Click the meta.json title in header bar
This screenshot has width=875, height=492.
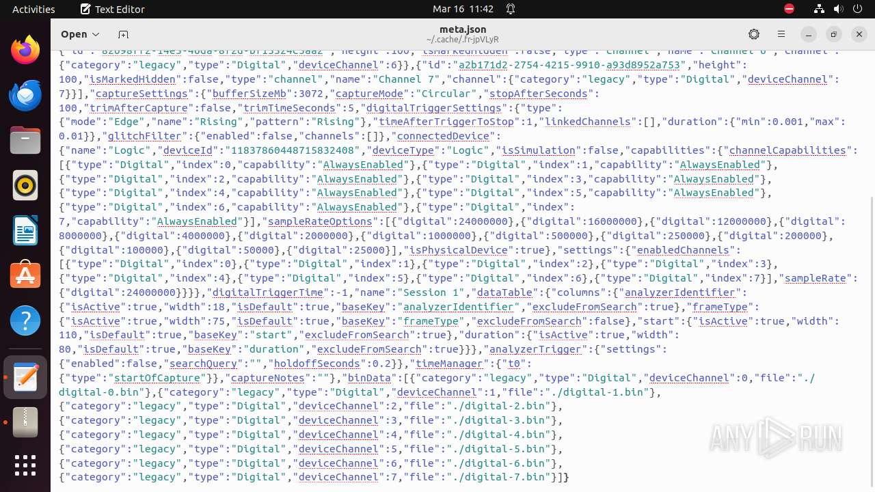click(463, 29)
